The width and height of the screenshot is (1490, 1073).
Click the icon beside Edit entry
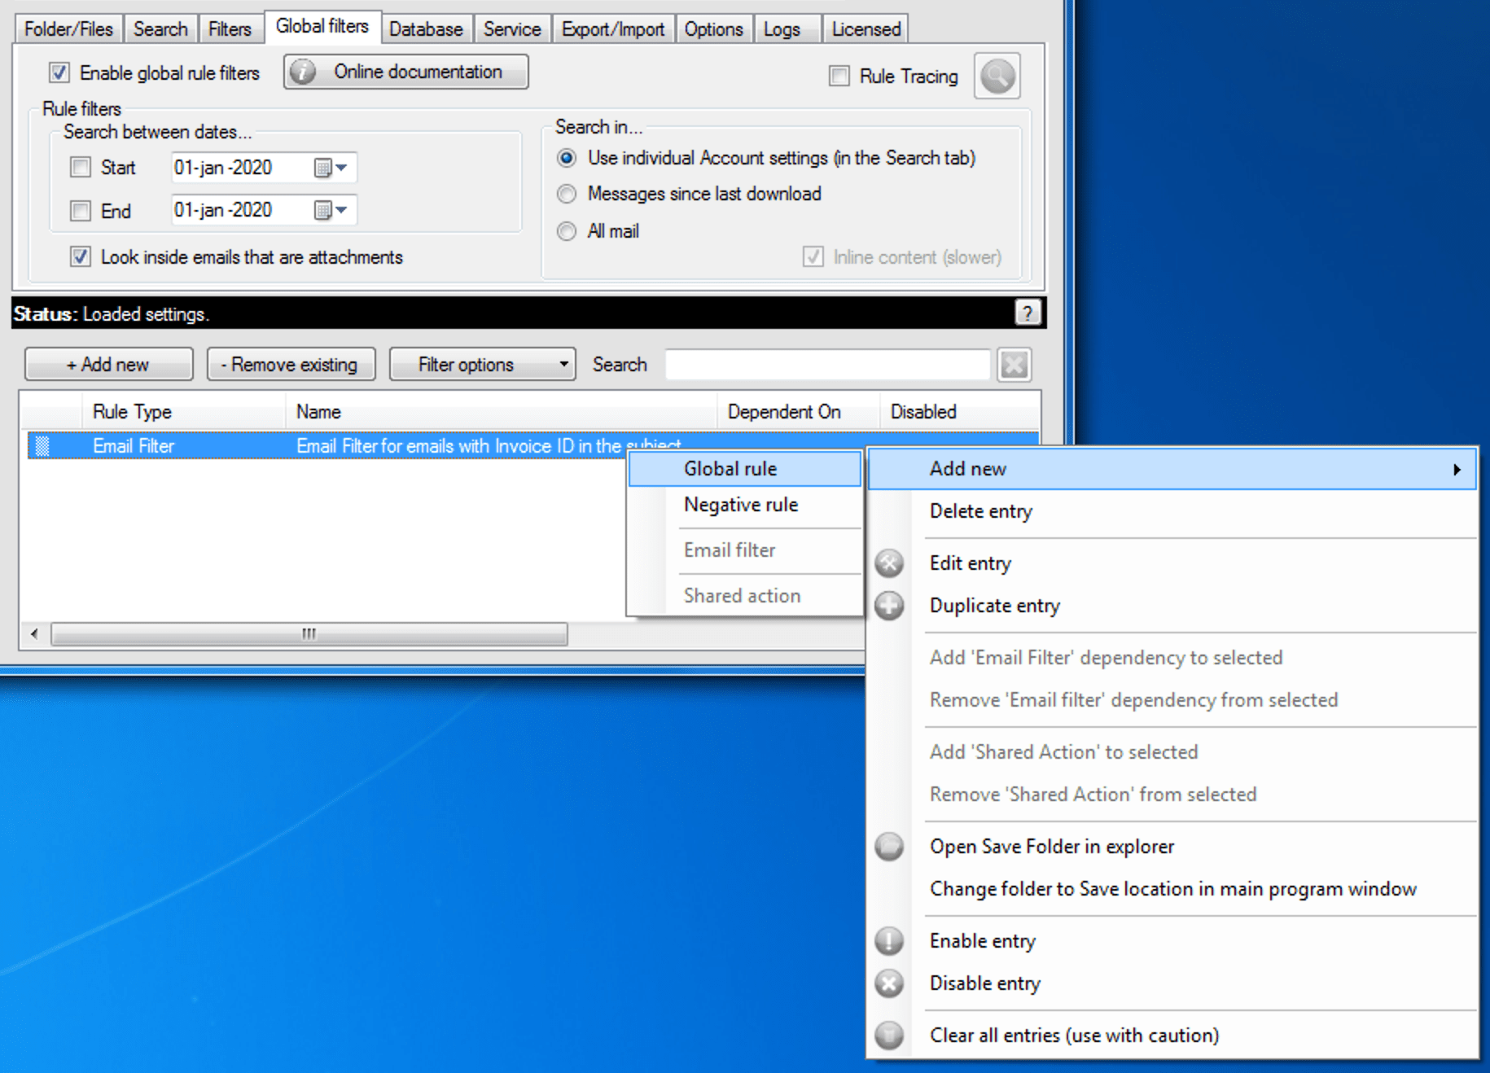tap(889, 563)
